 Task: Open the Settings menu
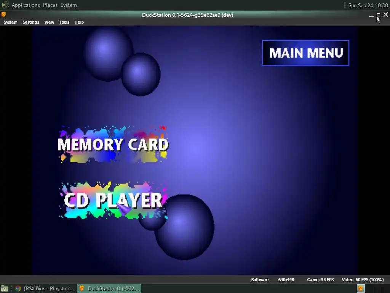tap(31, 22)
